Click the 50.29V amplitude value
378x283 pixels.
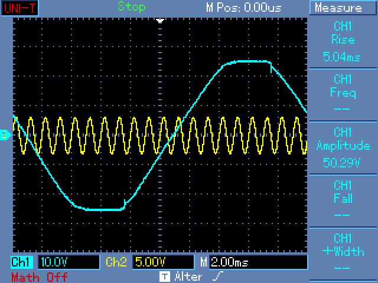[x=342, y=163]
